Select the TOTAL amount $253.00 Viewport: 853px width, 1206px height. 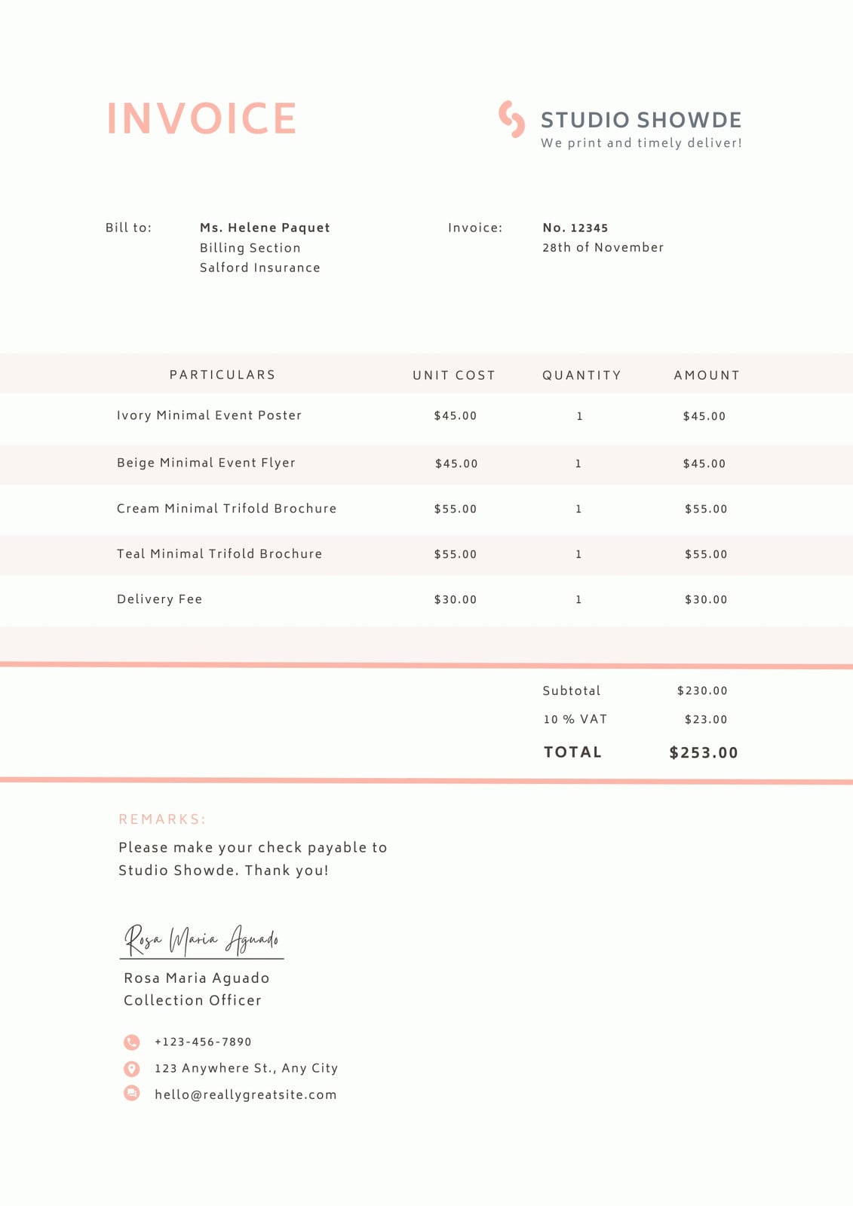704,752
